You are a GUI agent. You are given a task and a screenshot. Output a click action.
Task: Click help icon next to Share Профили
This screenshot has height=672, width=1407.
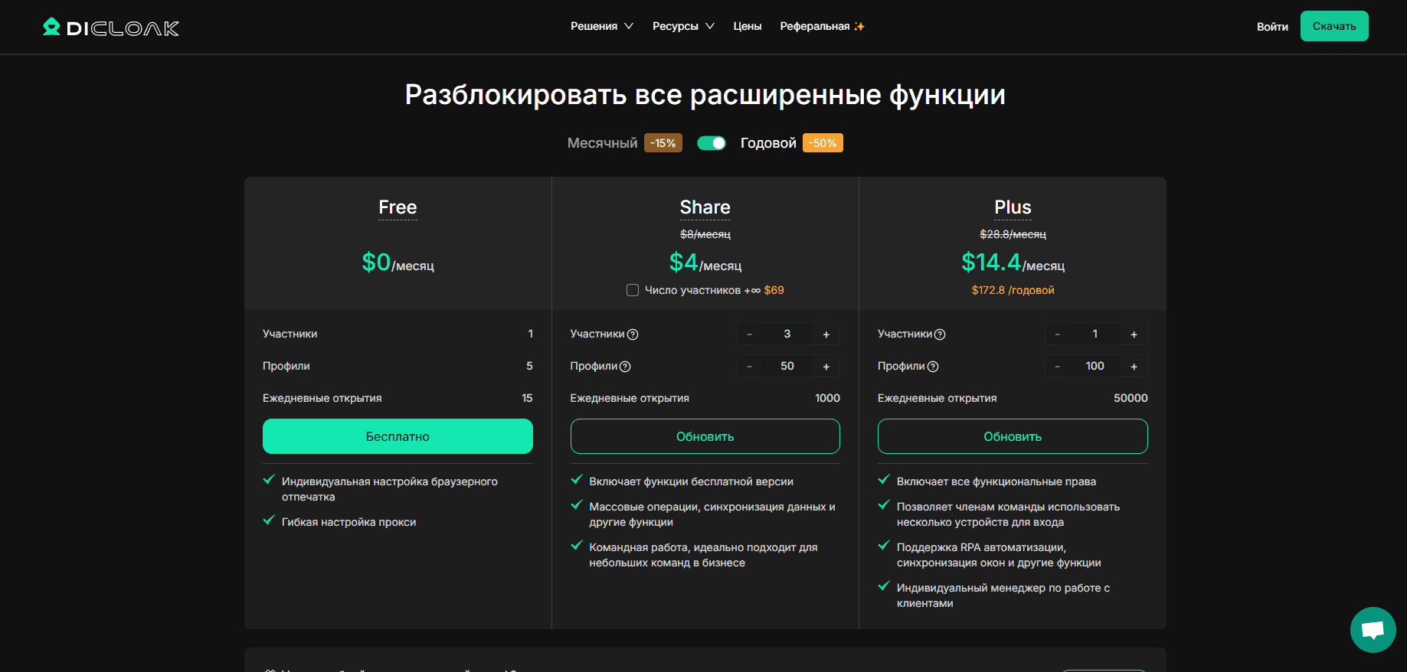tap(625, 367)
